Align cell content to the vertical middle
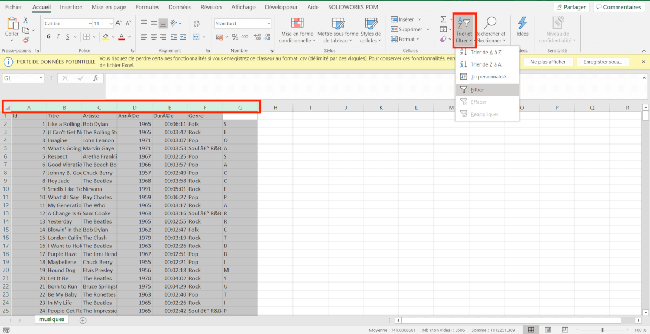Image resolution: width=650 pixels, height=334 pixels. pyautogui.click(x=154, y=23)
